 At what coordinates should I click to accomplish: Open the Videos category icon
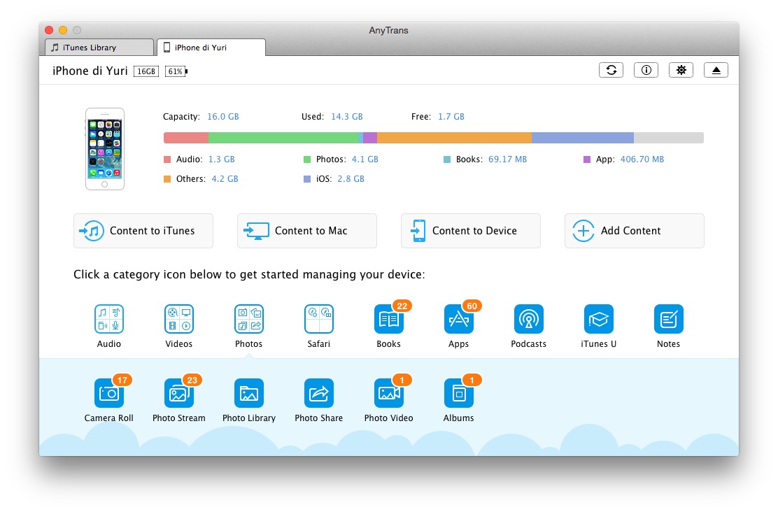pyautogui.click(x=179, y=319)
